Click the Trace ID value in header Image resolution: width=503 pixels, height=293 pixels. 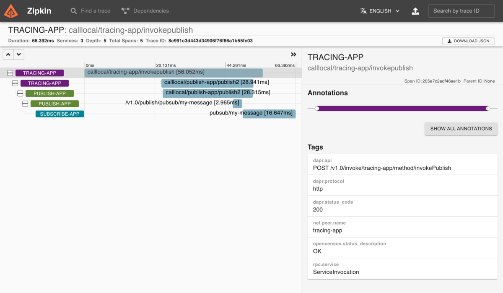click(x=210, y=41)
